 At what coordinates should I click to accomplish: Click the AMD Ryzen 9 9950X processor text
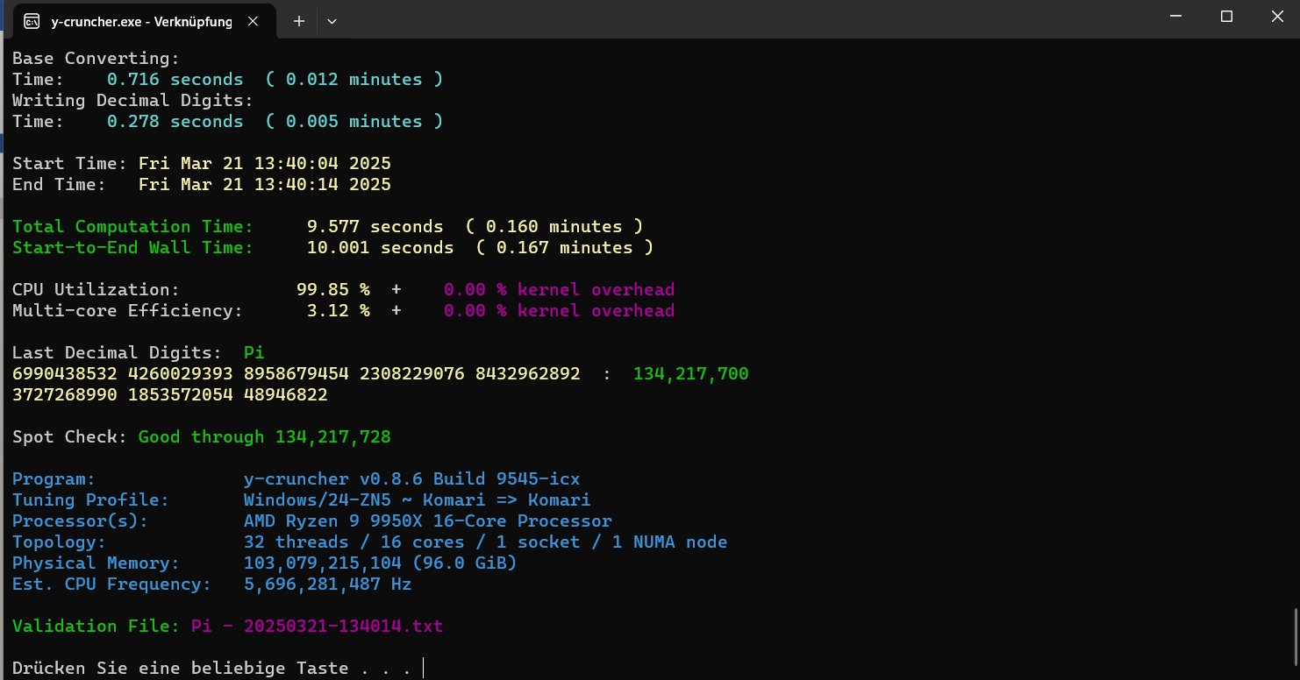pyautogui.click(x=427, y=521)
